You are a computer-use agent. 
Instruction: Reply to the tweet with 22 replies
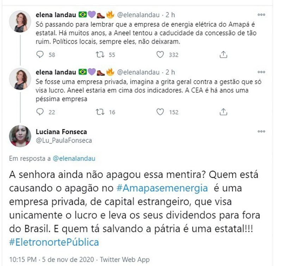[40, 112]
